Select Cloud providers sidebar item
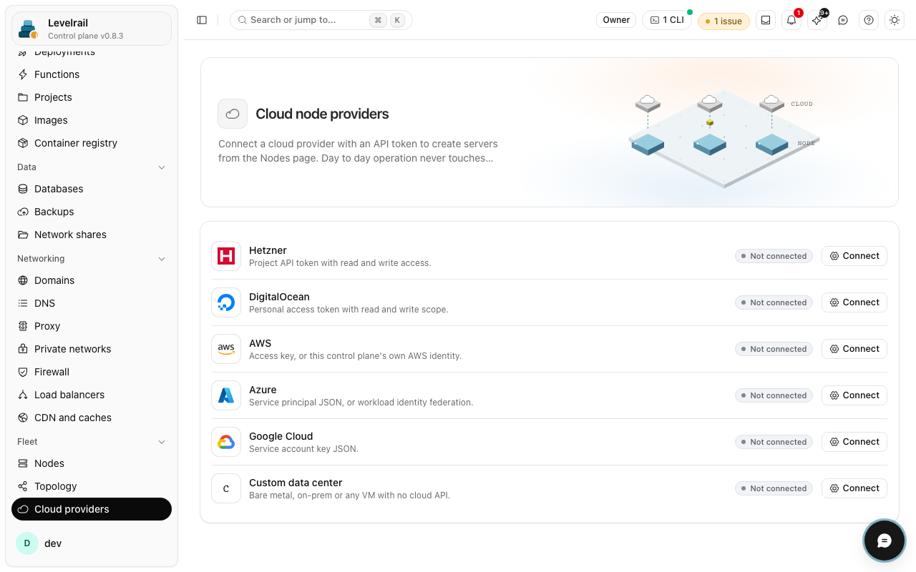 [x=92, y=509]
